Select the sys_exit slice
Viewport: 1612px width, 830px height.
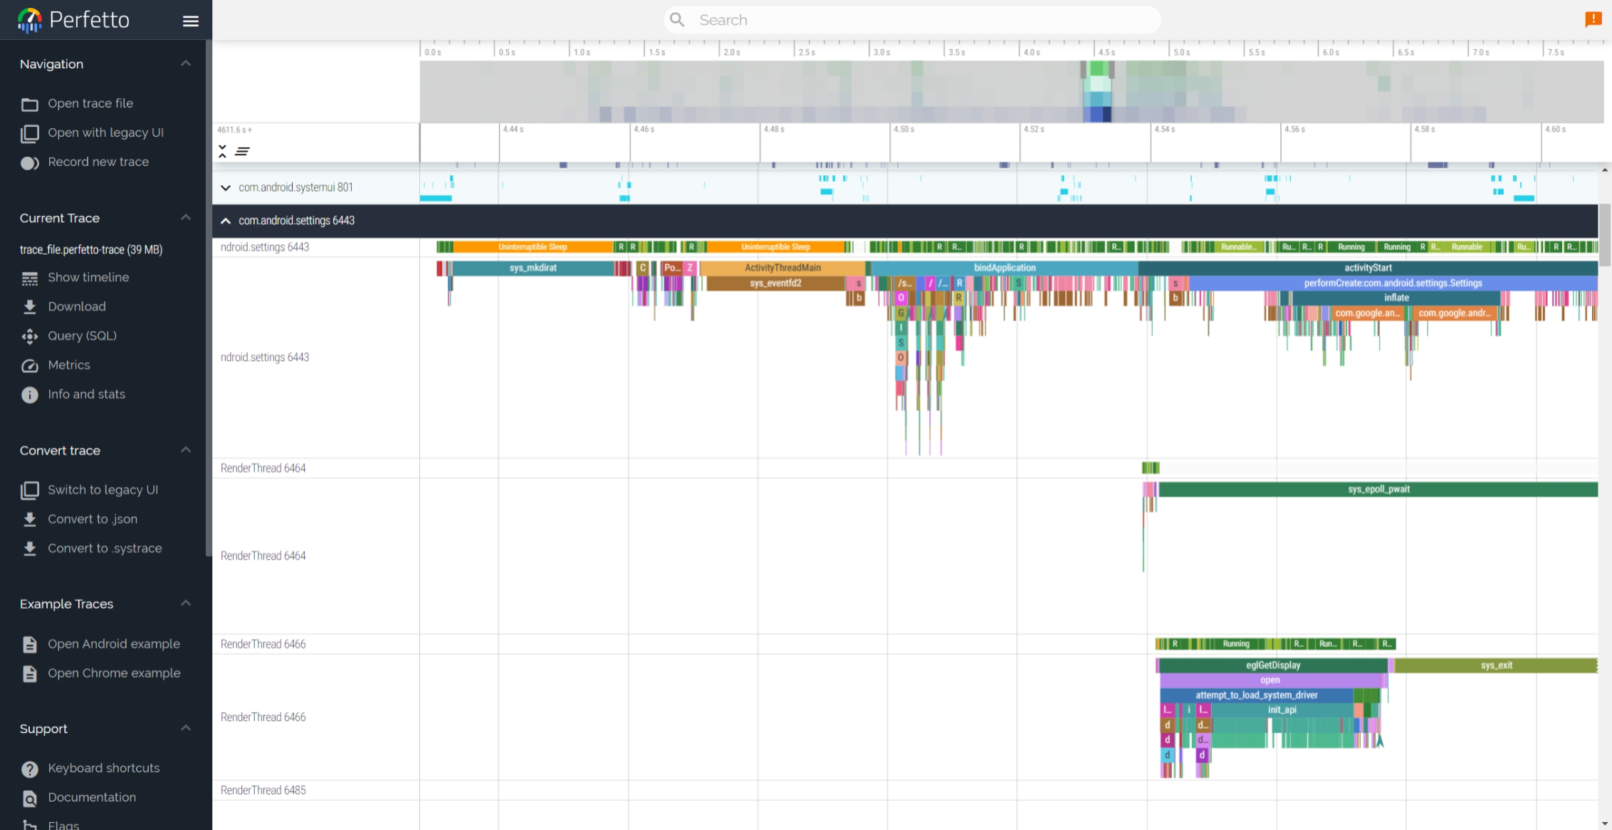[x=1496, y=665]
